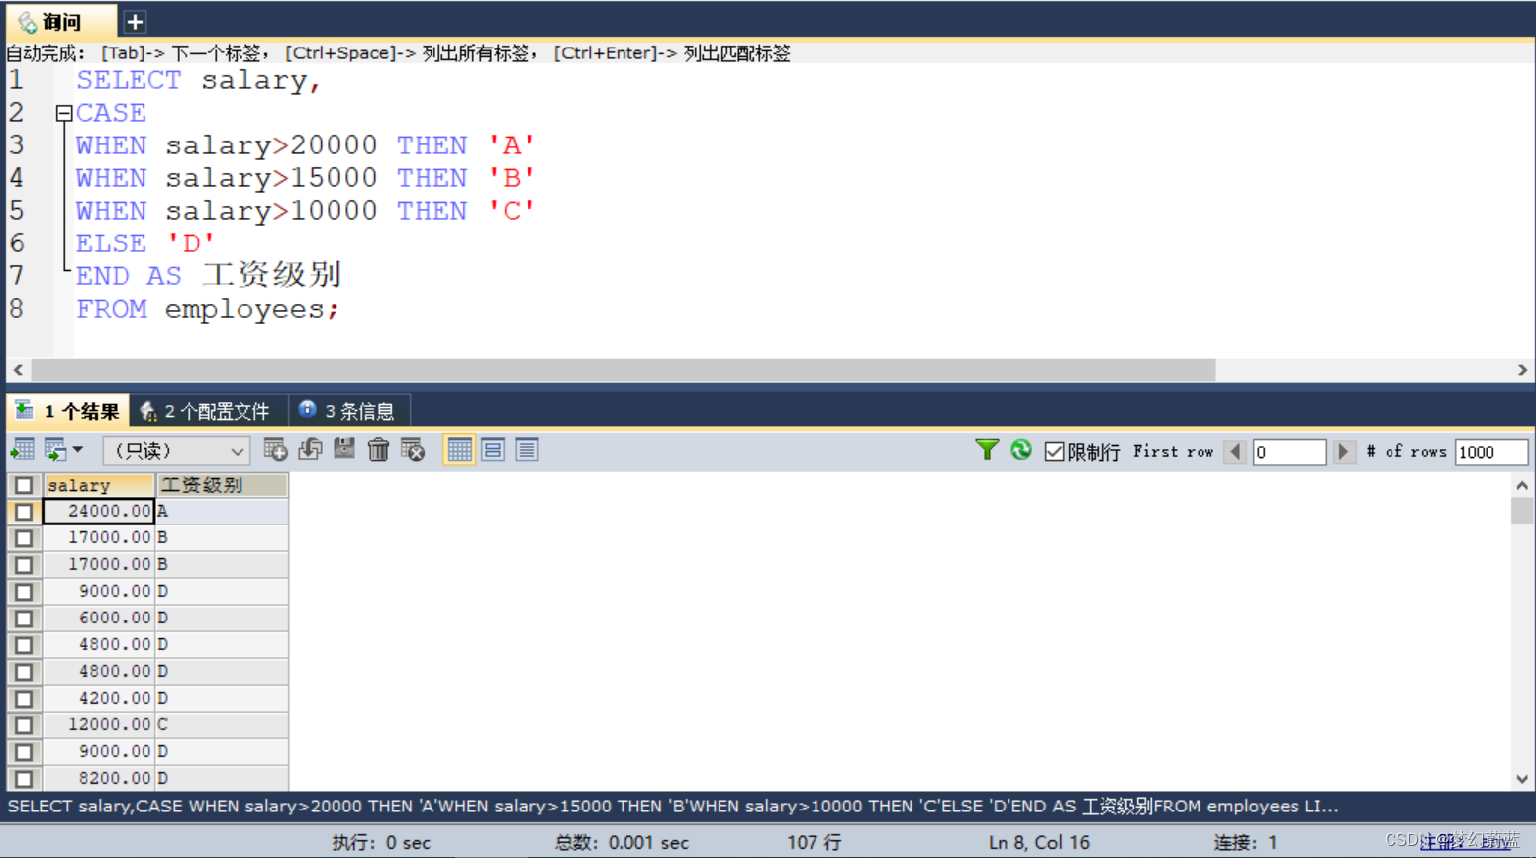Click the result grid scroll up arrow

click(x=1522, y=485)
